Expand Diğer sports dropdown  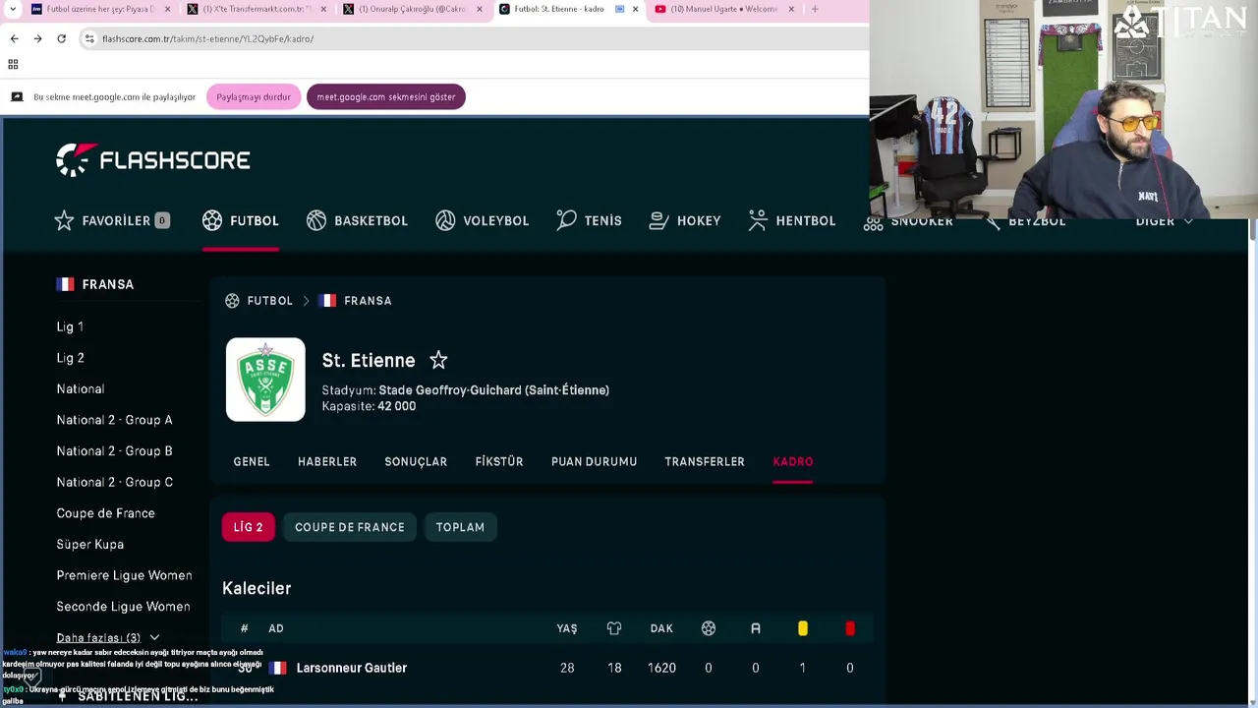tap(1165, 221)
